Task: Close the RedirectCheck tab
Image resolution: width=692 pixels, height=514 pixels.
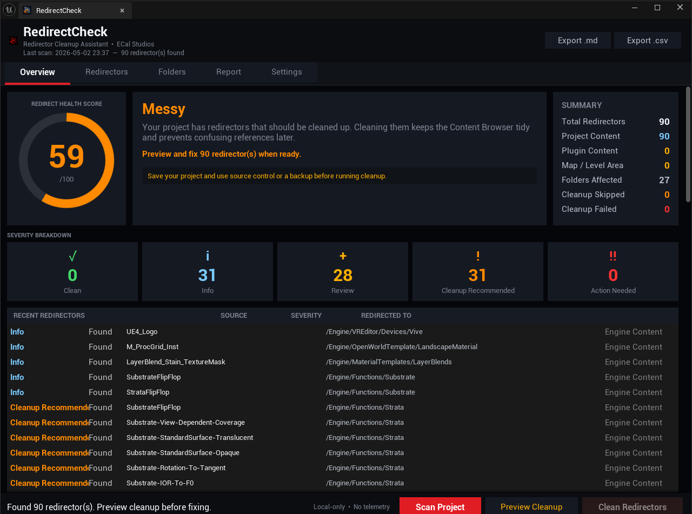Action: [122, 10]
